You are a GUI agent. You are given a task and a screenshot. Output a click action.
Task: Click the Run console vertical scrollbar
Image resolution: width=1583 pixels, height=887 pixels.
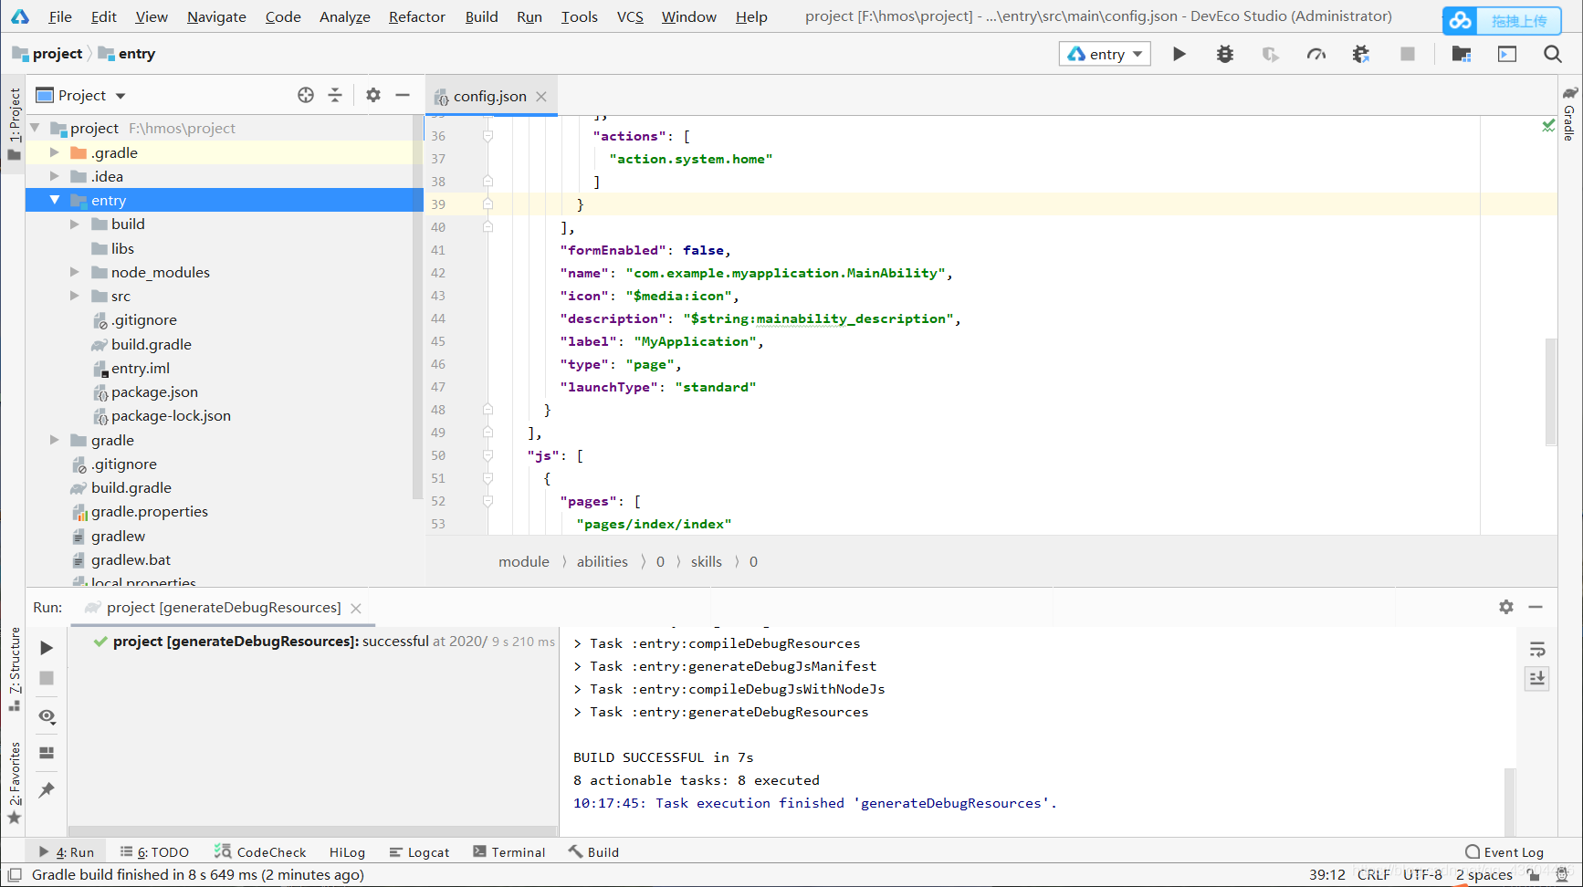1510,803
